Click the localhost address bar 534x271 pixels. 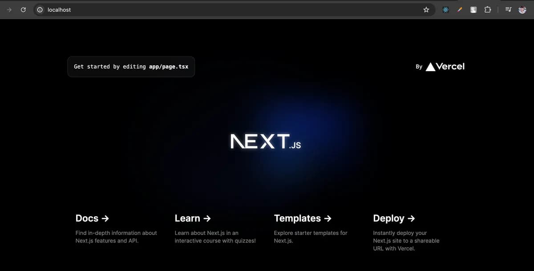pos(235,10)
